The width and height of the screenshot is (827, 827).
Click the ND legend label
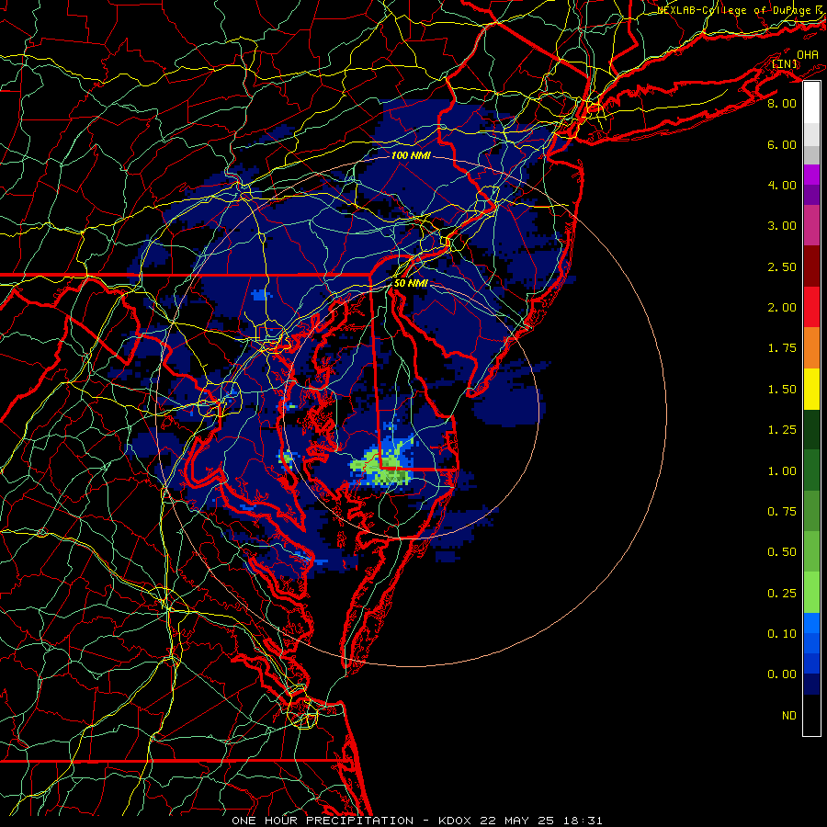tap(789, 716)
